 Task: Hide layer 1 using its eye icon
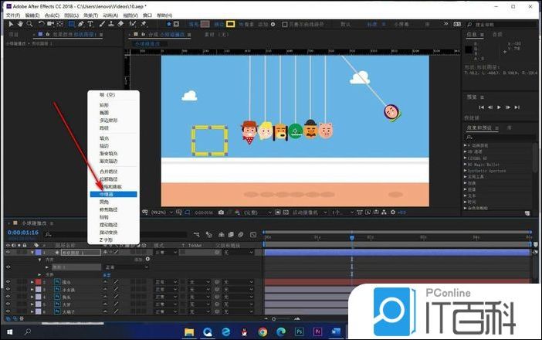[x=8, y=252]
